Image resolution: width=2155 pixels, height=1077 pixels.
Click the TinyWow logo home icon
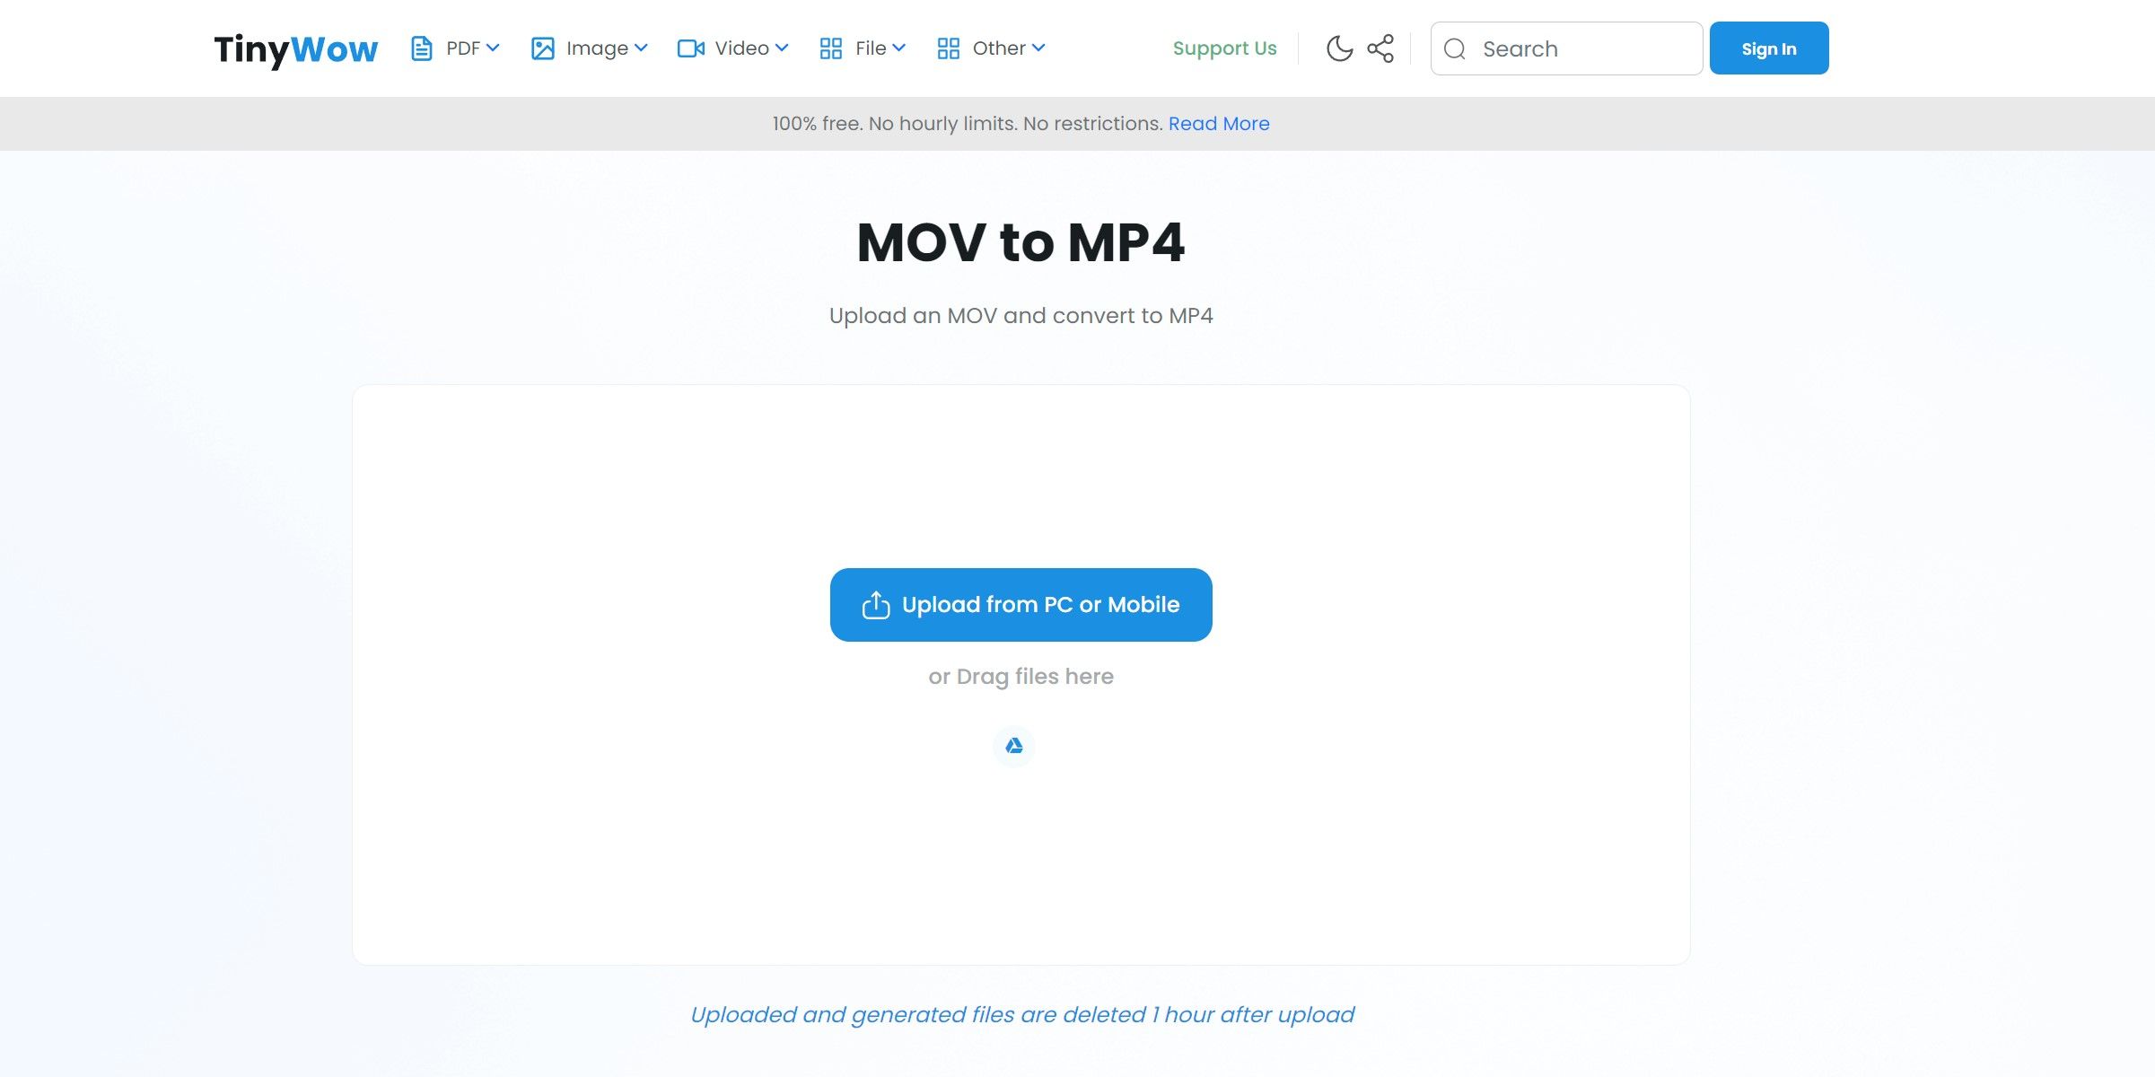tap(295, 48)
